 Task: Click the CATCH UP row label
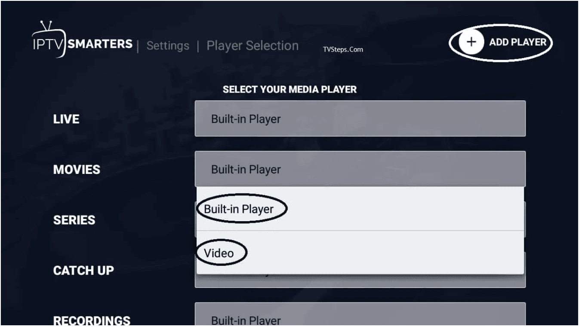pos(83,271)
